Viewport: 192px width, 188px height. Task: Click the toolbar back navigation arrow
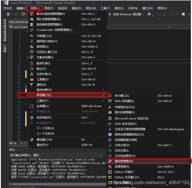tap(8, 14)
